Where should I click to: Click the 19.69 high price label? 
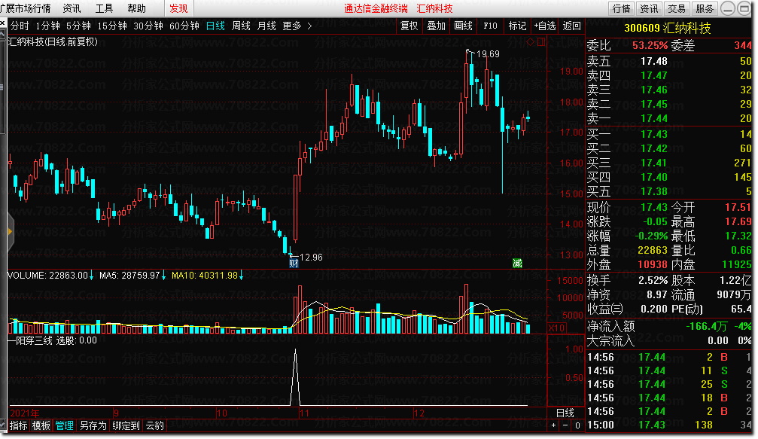coord(488,54)
